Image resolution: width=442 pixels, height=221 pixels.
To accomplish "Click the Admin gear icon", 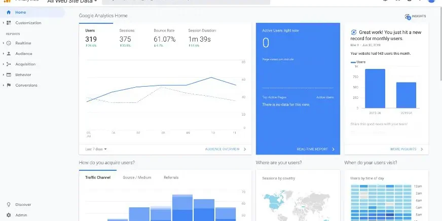I will 9,215.
